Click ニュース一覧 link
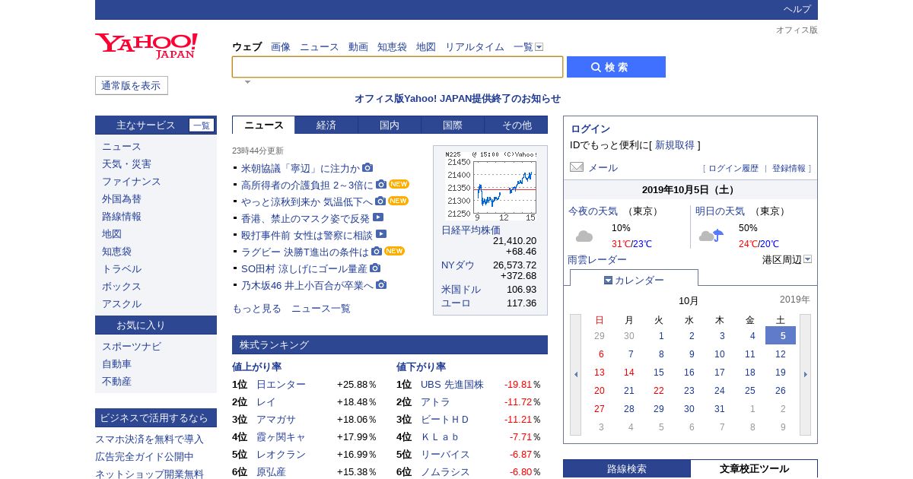 coord(321,309)
